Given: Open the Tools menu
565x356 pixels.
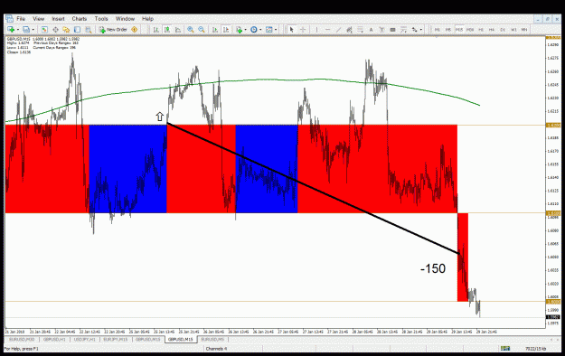Looking at the screenshot, I should 101,19.
